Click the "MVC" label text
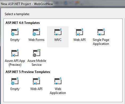The height and width of the screenshot is (104, 125). click(x=58, y=40)
